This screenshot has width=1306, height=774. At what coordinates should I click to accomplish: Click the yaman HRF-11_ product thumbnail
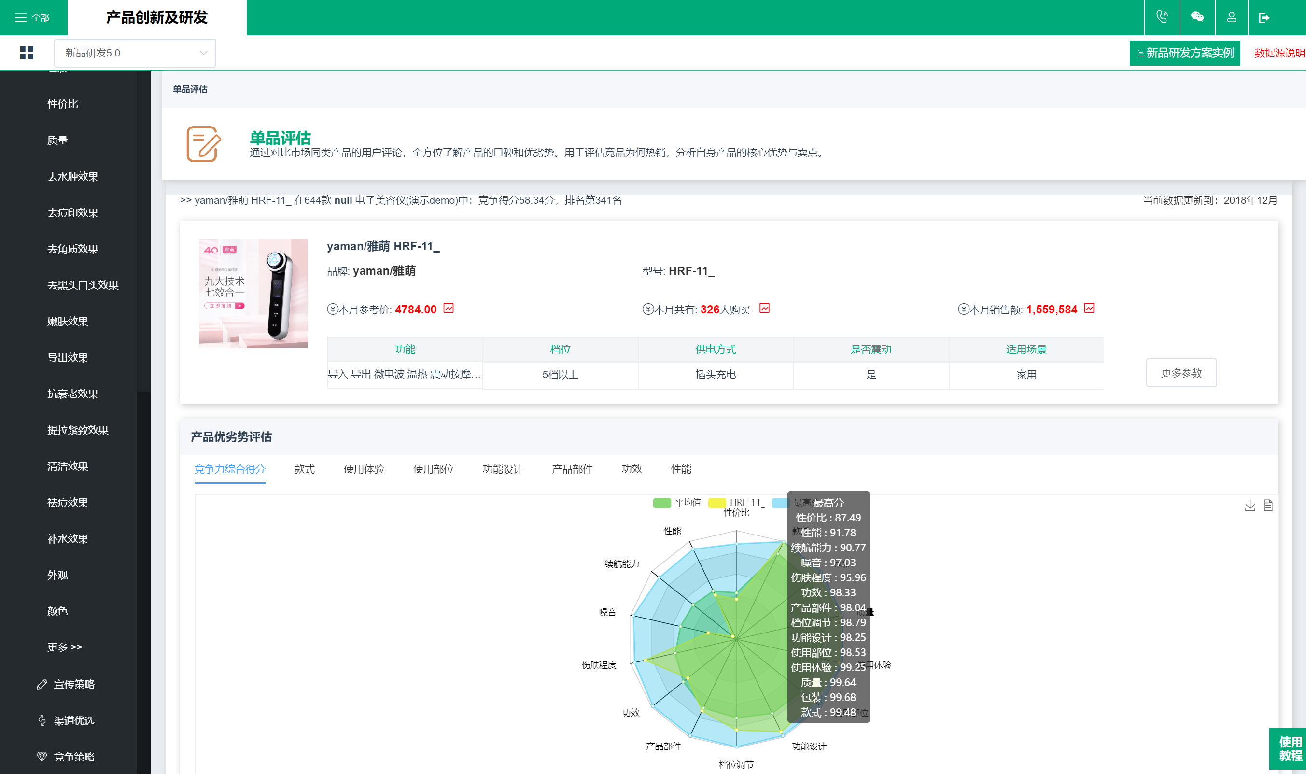coord(253,294)
